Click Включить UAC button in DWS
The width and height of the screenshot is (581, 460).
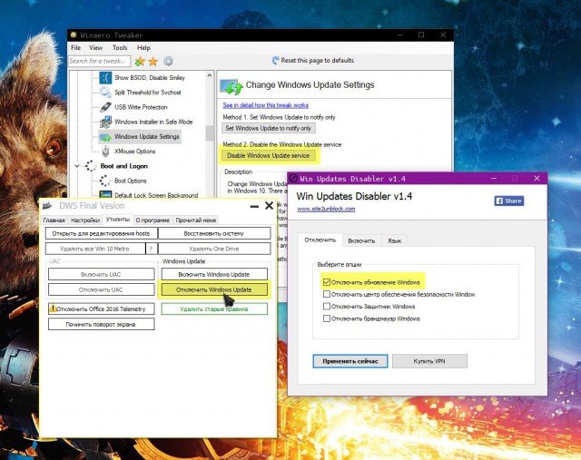tap(101, 274)
